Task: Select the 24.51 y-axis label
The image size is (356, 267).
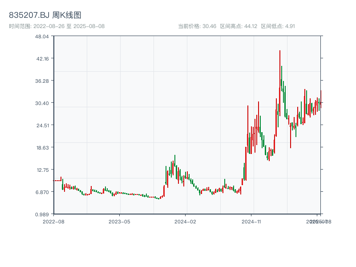Action: pyautogui.click(x=42, y=125)
